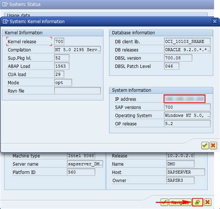The width and height of the screenshot is (220, 209).
Task: Click Name field value DM0
Action: pos(180,164)
